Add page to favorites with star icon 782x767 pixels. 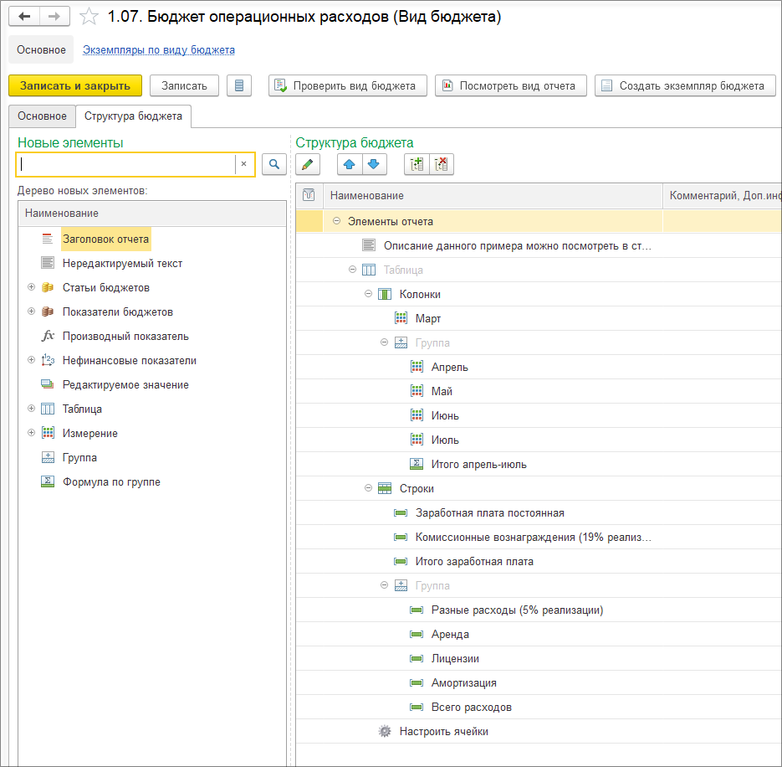89,17
